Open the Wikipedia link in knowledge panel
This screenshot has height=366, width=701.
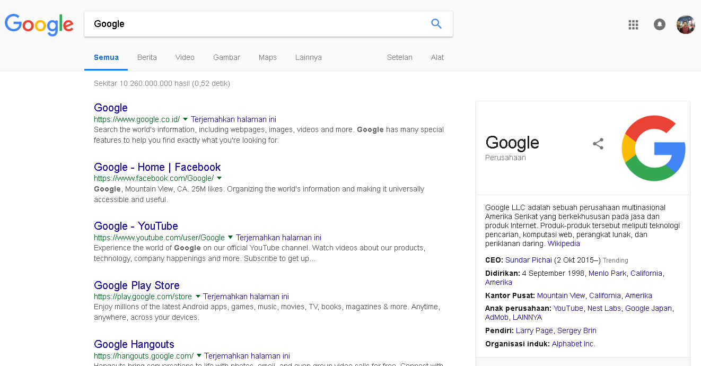[x=564, y=243]
